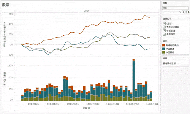
Task: Click the 14年3月30日 axis date label
Action: (53, 104)
